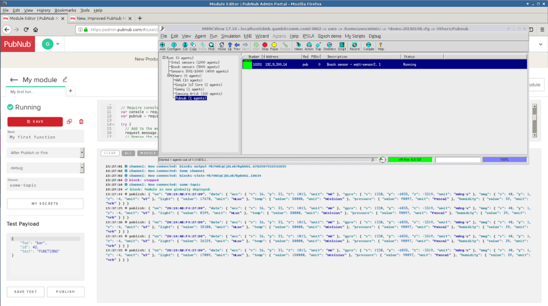Click the pencil icon next to My module
548x306 pixels.
click(65, 80)
